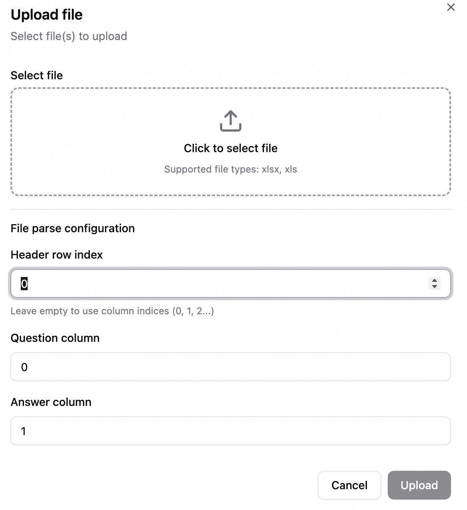467x510 pixels.
Task: Click the 'Select file' label
Action: [36, 76]
